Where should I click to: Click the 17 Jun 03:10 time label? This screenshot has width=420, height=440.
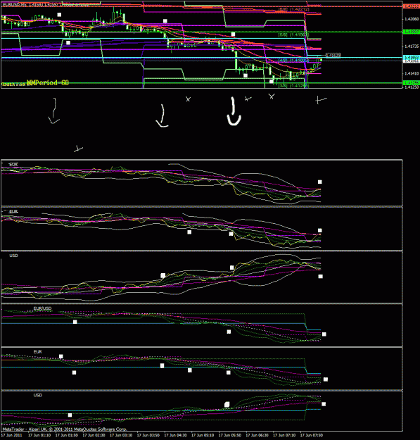[x=121, y=435]
